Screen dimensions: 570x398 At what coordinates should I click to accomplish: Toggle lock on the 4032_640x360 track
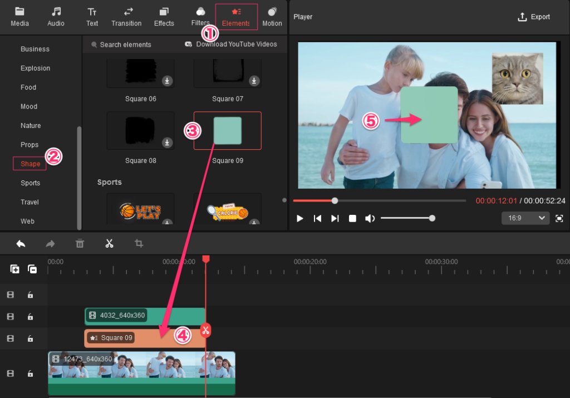(30, 317)
